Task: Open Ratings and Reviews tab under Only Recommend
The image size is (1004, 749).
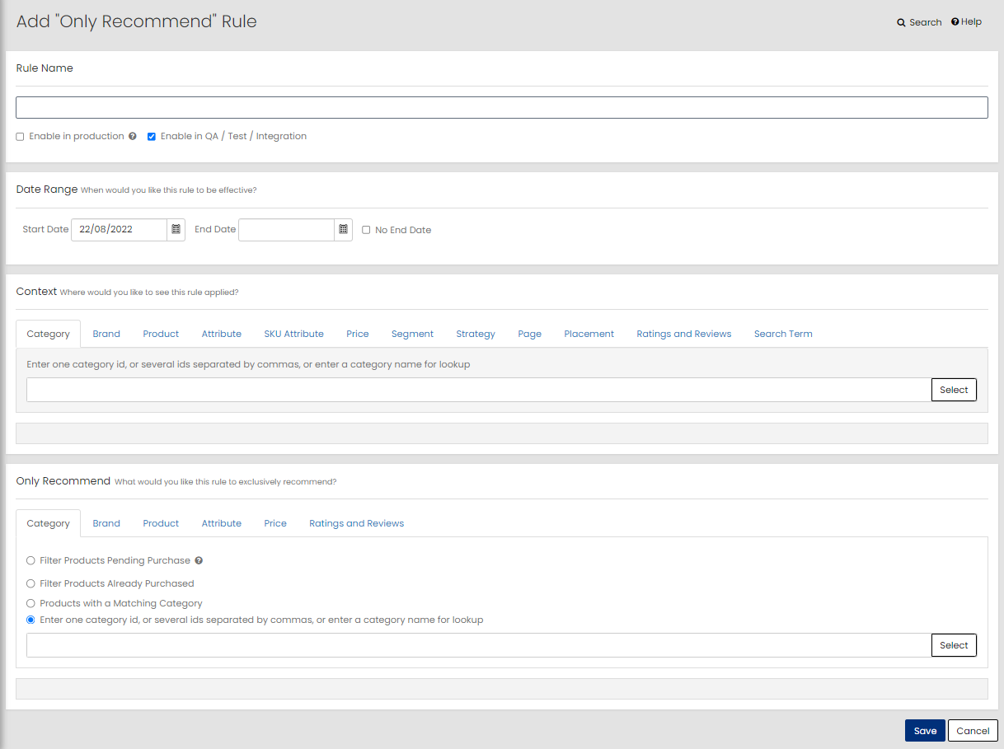Action: pyautogui.click(x=356, y=523)
